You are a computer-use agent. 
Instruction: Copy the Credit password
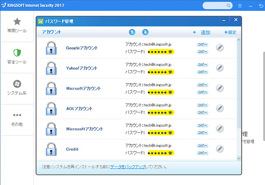[x=202, y=153]
